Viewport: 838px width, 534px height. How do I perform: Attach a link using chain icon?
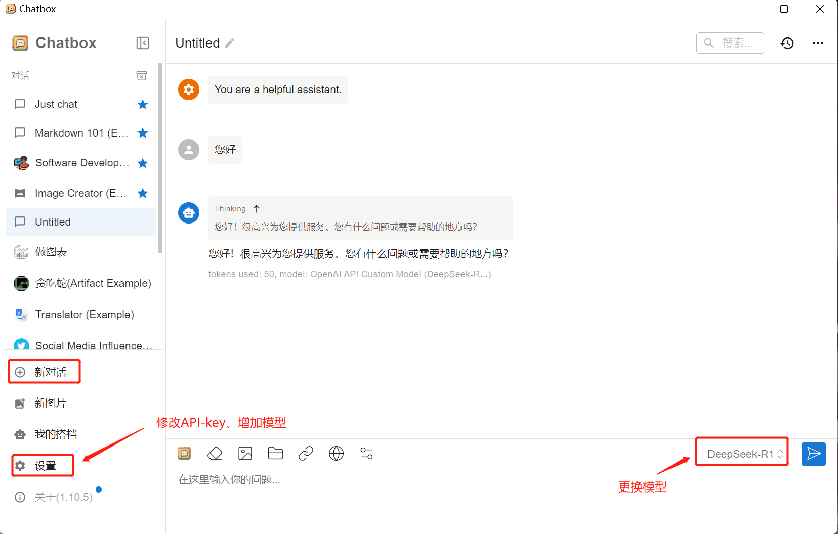[306, 454]
